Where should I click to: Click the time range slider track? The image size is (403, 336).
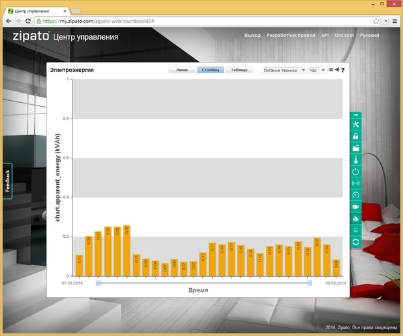pyautogui.click(x=204, y=283)
